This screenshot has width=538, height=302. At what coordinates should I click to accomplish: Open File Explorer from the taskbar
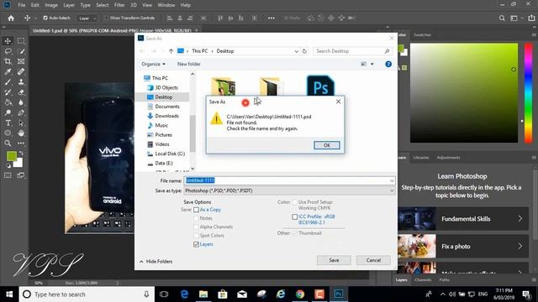[203, 294]
